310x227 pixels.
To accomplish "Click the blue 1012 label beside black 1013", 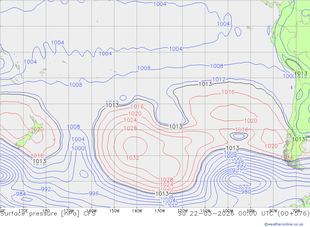I will [219, 80].
